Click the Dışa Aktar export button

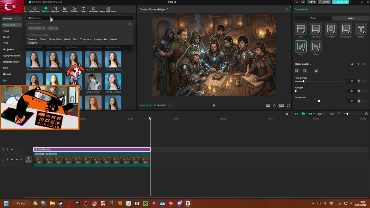click(341, 2)
